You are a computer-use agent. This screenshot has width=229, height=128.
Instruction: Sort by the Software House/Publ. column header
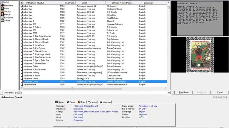click(122, 3)
